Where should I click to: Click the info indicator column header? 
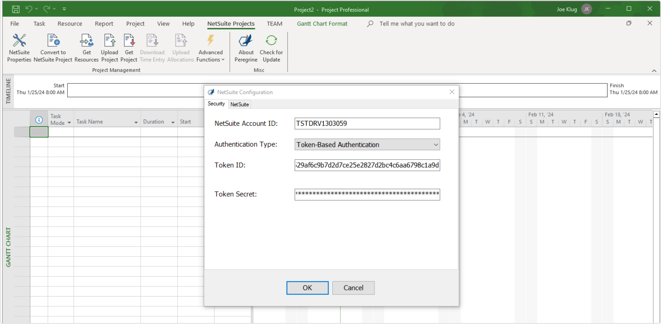[x=39, y=120]
